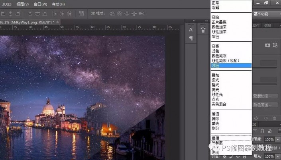
Task: Open the Paragraph panel icon
Action: (x=191, y=38)
